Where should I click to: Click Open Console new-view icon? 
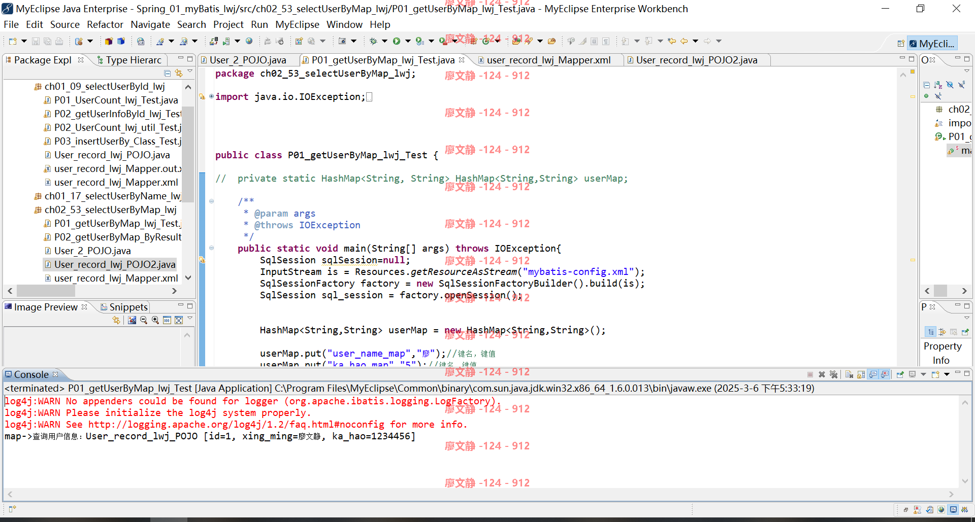point(935,374)
